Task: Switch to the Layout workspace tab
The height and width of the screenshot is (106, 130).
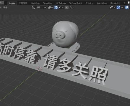Action: (12, 3)
